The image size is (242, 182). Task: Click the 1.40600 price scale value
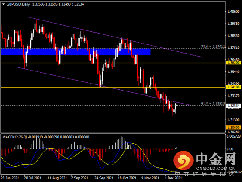pyautogui.click(x=233, y=12)
